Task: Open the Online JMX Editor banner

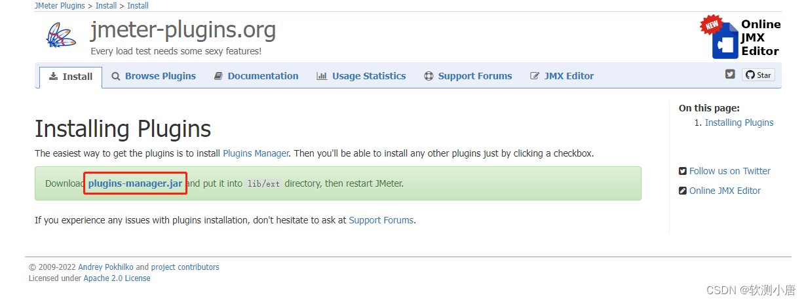Action: [x=740, y=37]
